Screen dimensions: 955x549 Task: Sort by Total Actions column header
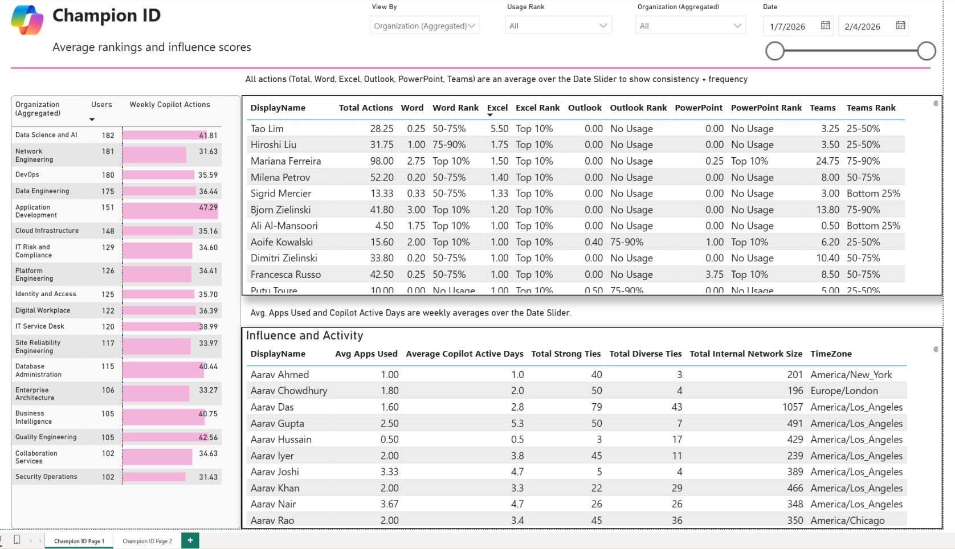[x=366, y=108]
